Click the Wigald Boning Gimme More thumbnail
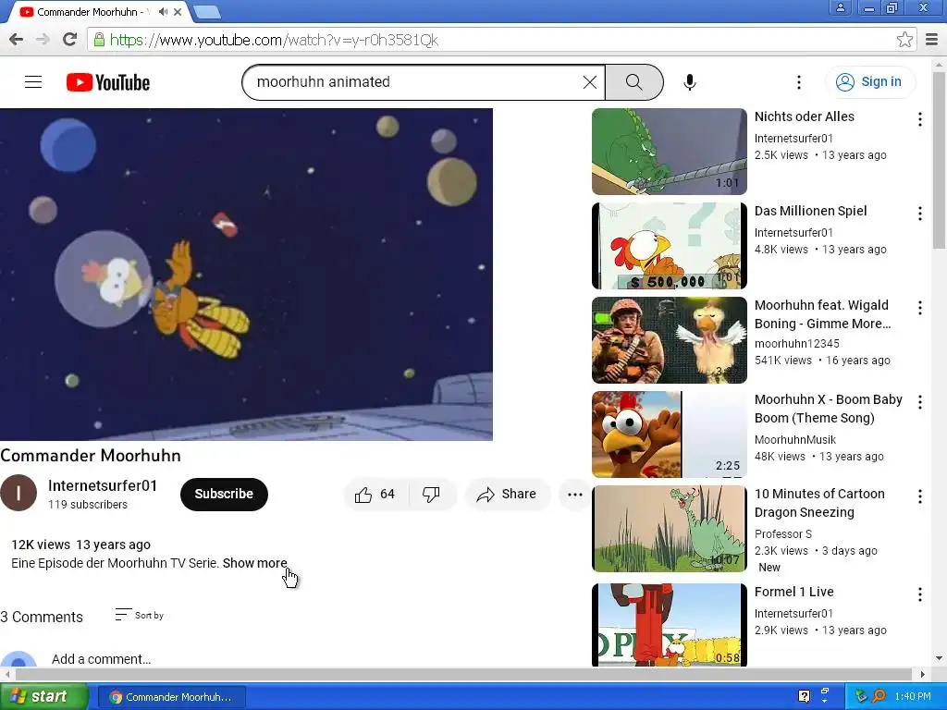The width and height of the screenshot is (947, 710). coord(670,340)
